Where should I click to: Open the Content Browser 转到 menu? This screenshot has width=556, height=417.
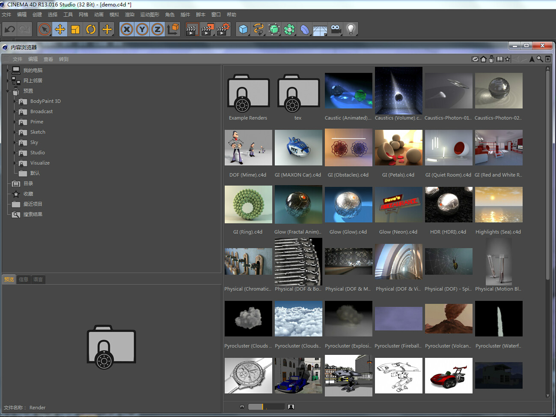pos(64,59)
